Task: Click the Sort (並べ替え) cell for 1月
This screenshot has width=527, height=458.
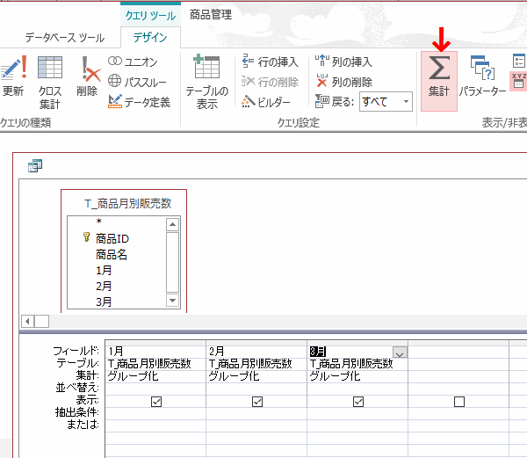Action: pos(155,389)
